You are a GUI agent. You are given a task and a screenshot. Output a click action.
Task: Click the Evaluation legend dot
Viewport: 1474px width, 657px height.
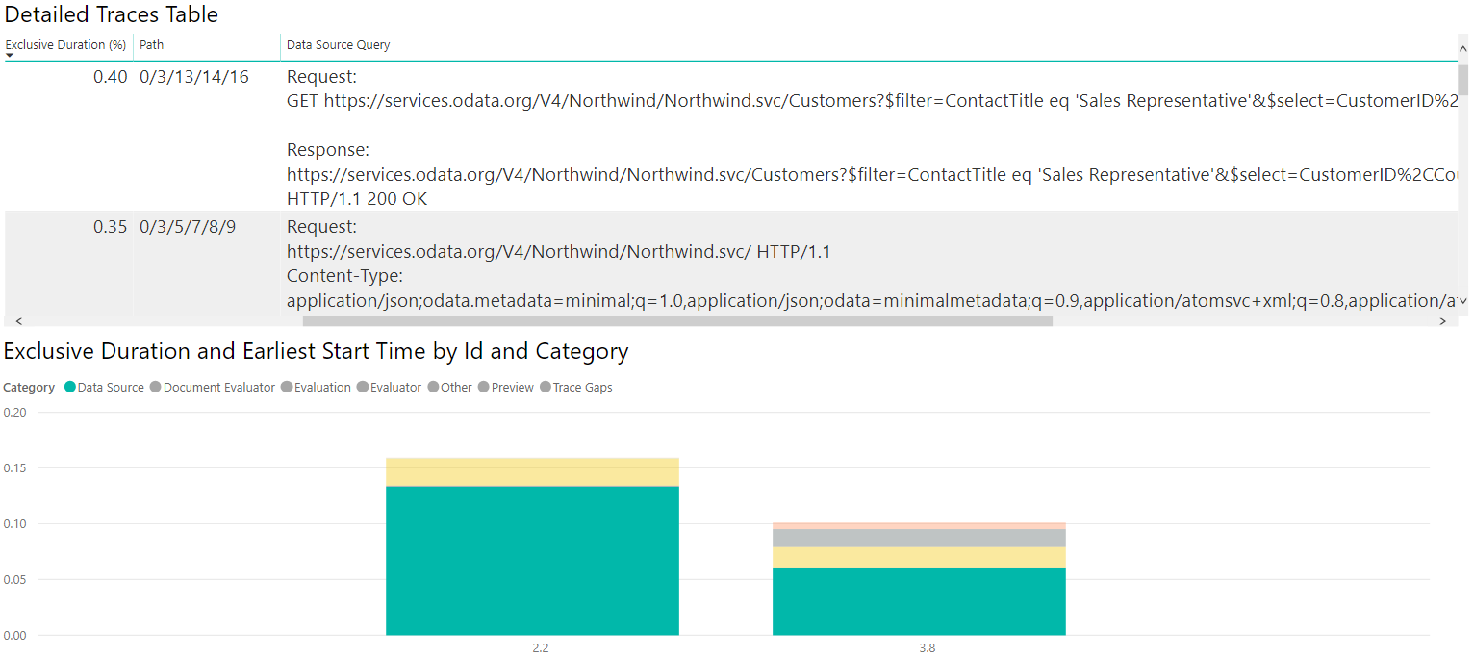[289, 388]
